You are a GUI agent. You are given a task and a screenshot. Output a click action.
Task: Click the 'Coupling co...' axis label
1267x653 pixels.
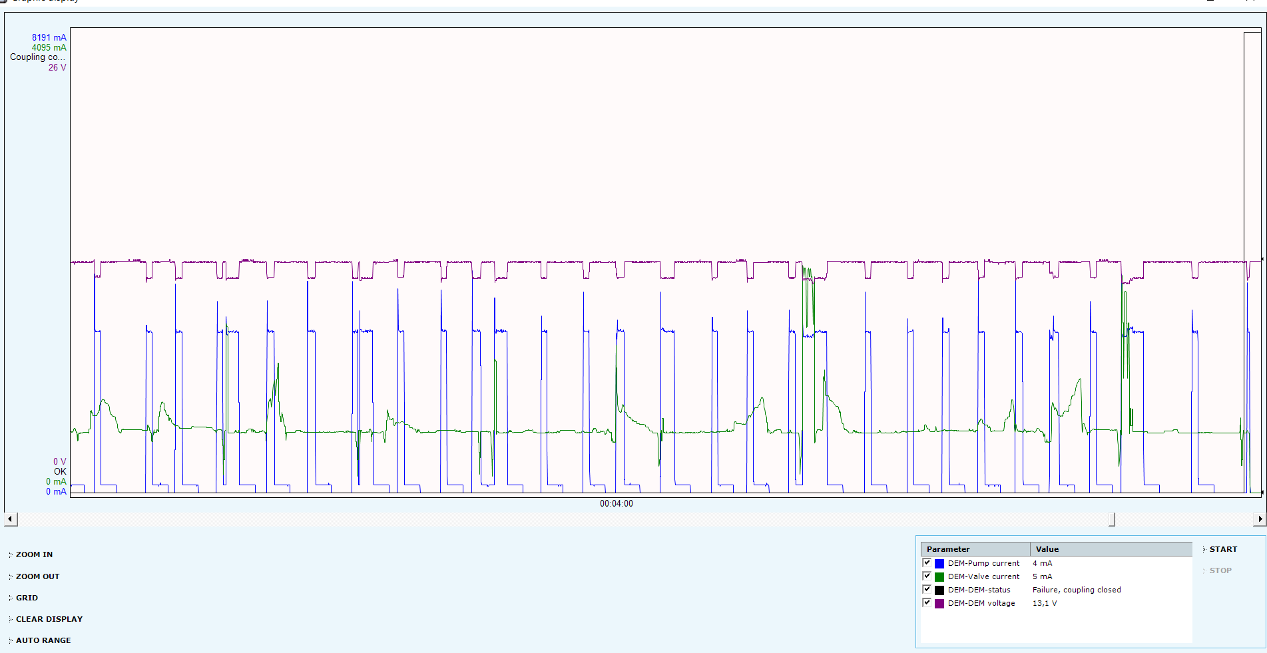[38, 57]
